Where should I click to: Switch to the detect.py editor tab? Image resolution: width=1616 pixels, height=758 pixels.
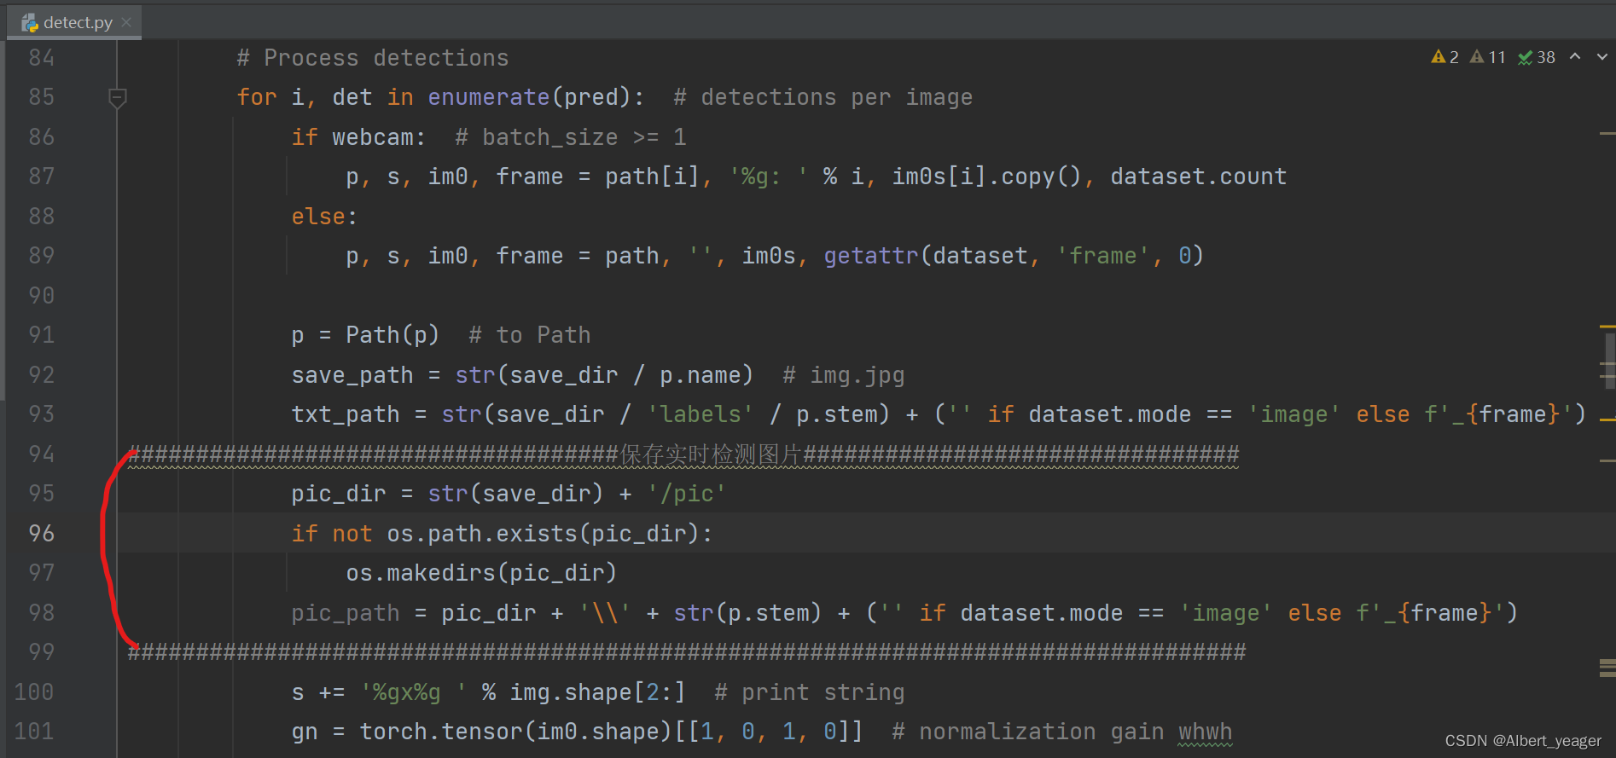[74, 22]
